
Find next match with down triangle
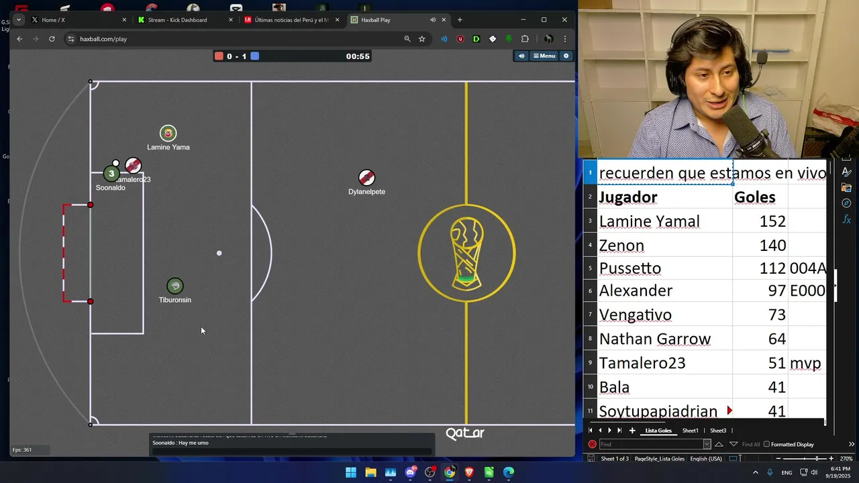(734, 444)
